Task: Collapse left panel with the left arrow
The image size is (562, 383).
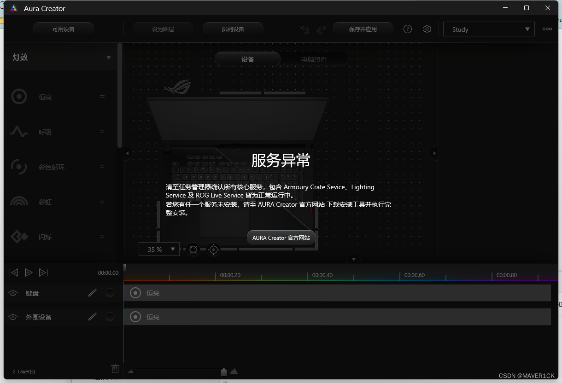Action: pyautogui.click(x=128, y=153)
